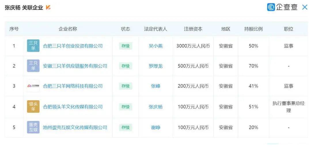The image size is (311, 147).
Task: Open 池州蛋壳互娱文化传媒有限公司 company link
Action: tap(75, 127)
